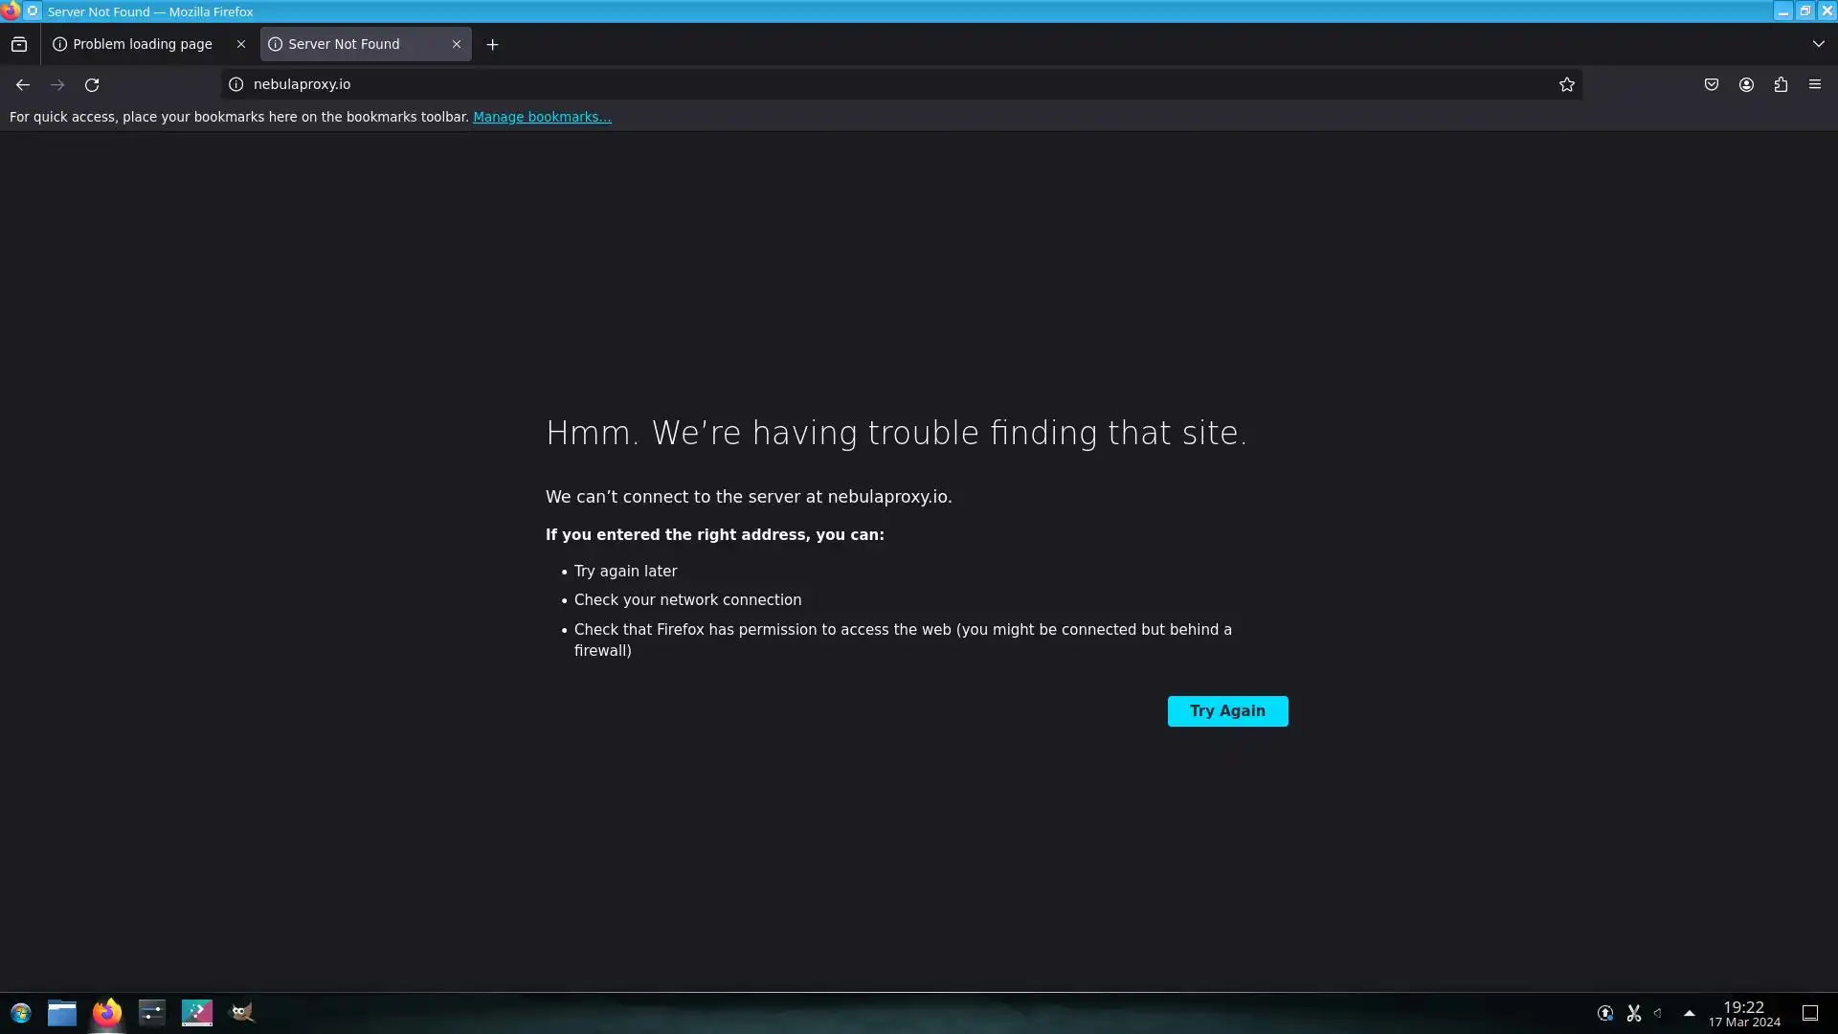Close the Problem loading page tab

pos(241,44)
